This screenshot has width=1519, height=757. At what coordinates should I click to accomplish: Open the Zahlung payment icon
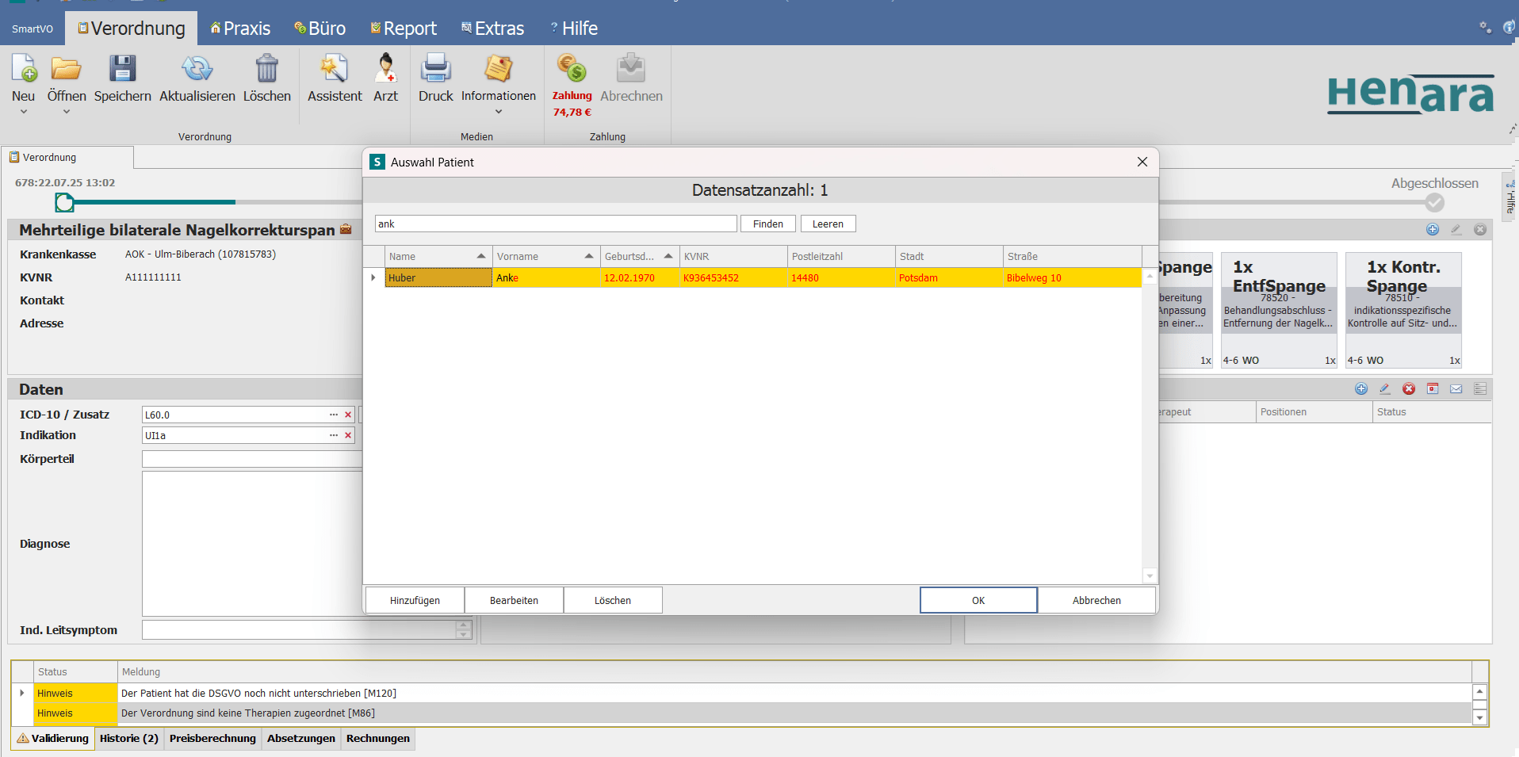(572, 69)
